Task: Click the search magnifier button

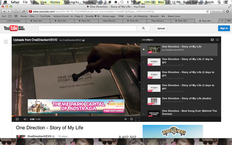Action: (143, 28)
